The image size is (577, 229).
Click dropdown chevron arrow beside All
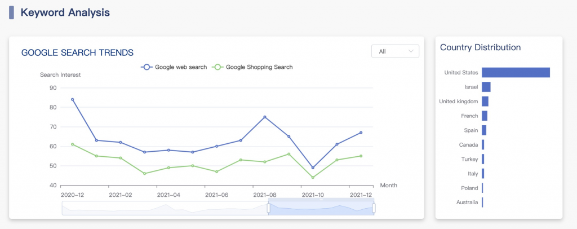411,51
